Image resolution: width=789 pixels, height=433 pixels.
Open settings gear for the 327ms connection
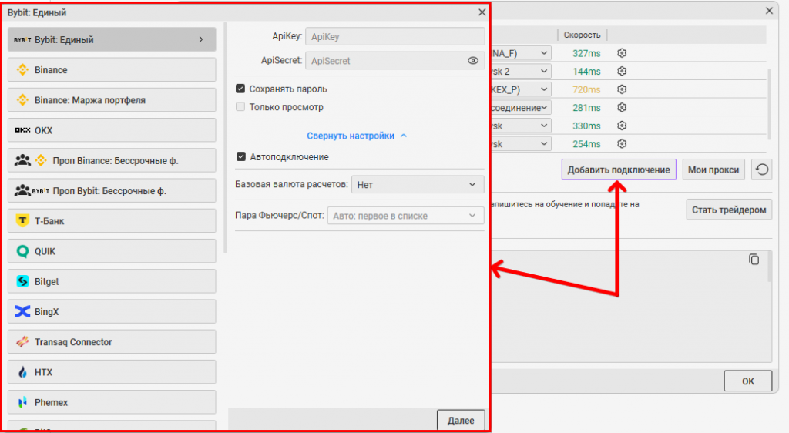pyautogui.click(x=622, y=53)
